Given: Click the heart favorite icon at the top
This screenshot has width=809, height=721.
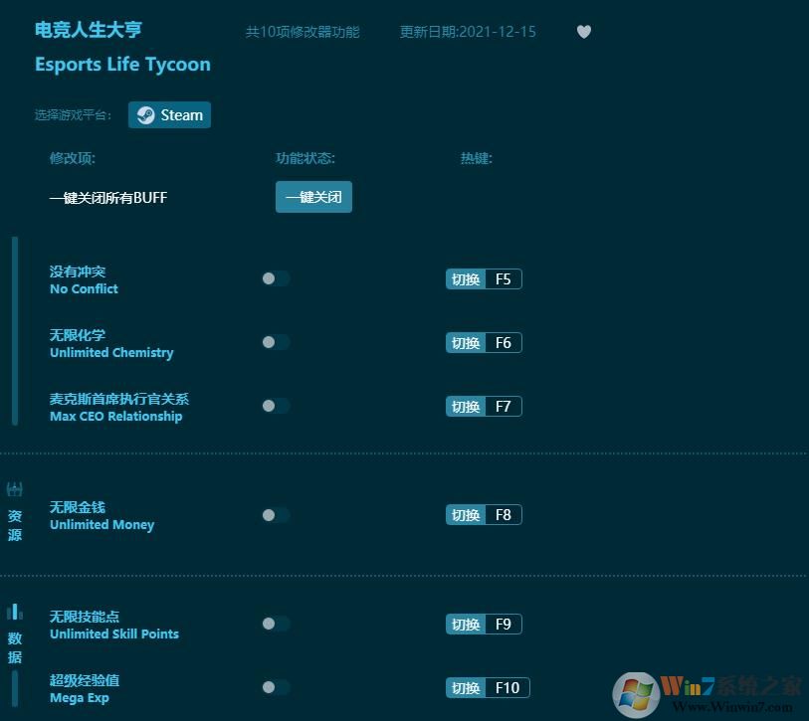Looking at the screenshot, I should (x=584, y=32).
